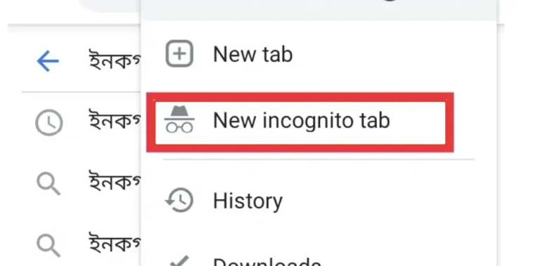Choose the last Bengali suggestion text
533x266 pixels.
coord(114,243)
